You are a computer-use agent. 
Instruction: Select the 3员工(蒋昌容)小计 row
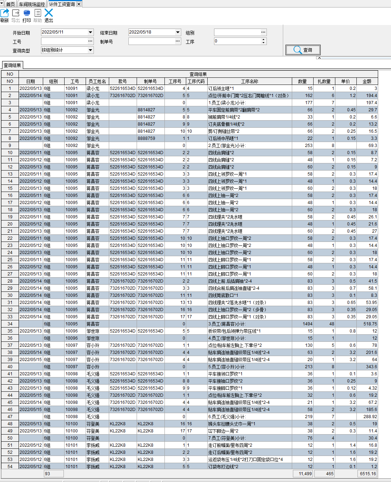point(189,324)
